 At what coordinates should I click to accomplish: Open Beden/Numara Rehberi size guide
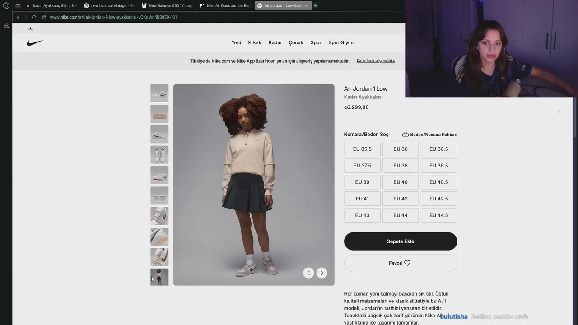pos(430,135)
